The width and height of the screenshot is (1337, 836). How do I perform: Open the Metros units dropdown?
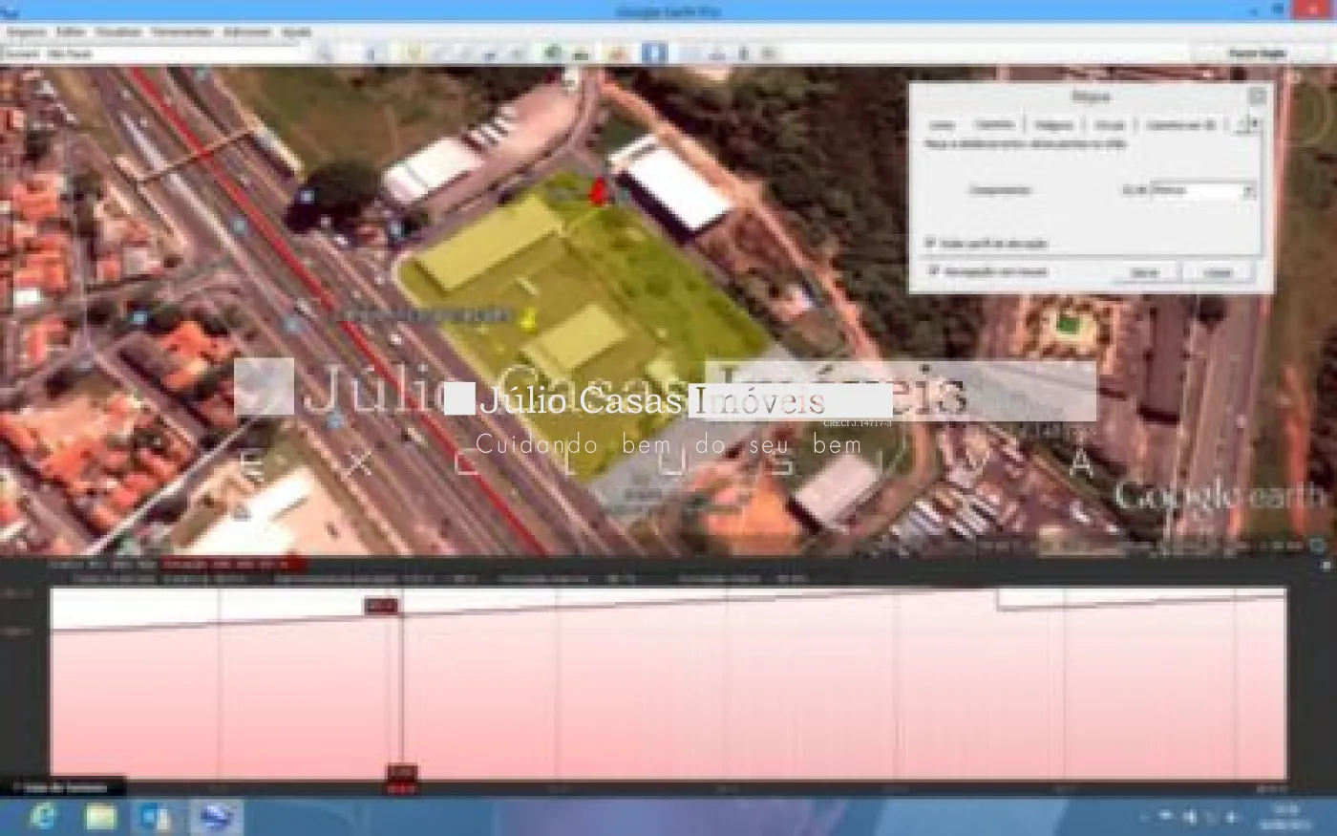click(1202, 190)
